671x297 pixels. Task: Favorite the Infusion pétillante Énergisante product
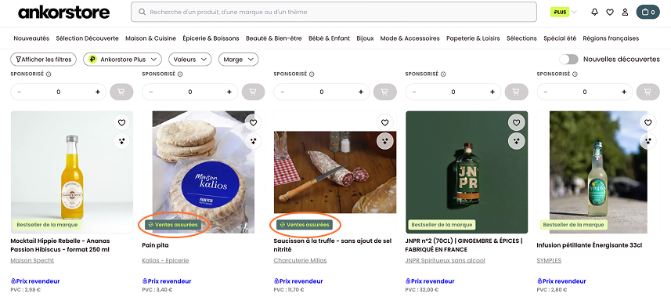click(648, 122)
